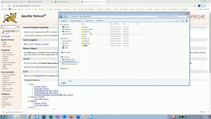211x119 pixels.
Task: Sort by Type column header
Action: pyautogui.click(x=125, y=24)
